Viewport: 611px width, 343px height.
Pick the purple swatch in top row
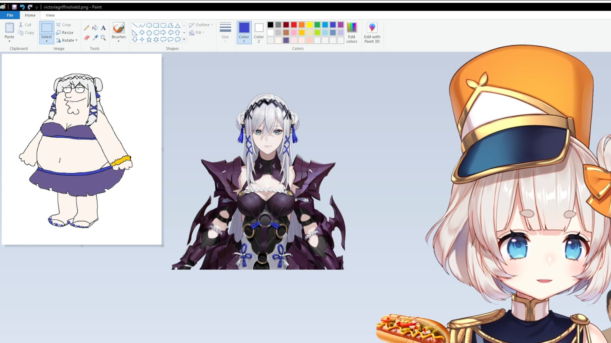coord(341,25)
